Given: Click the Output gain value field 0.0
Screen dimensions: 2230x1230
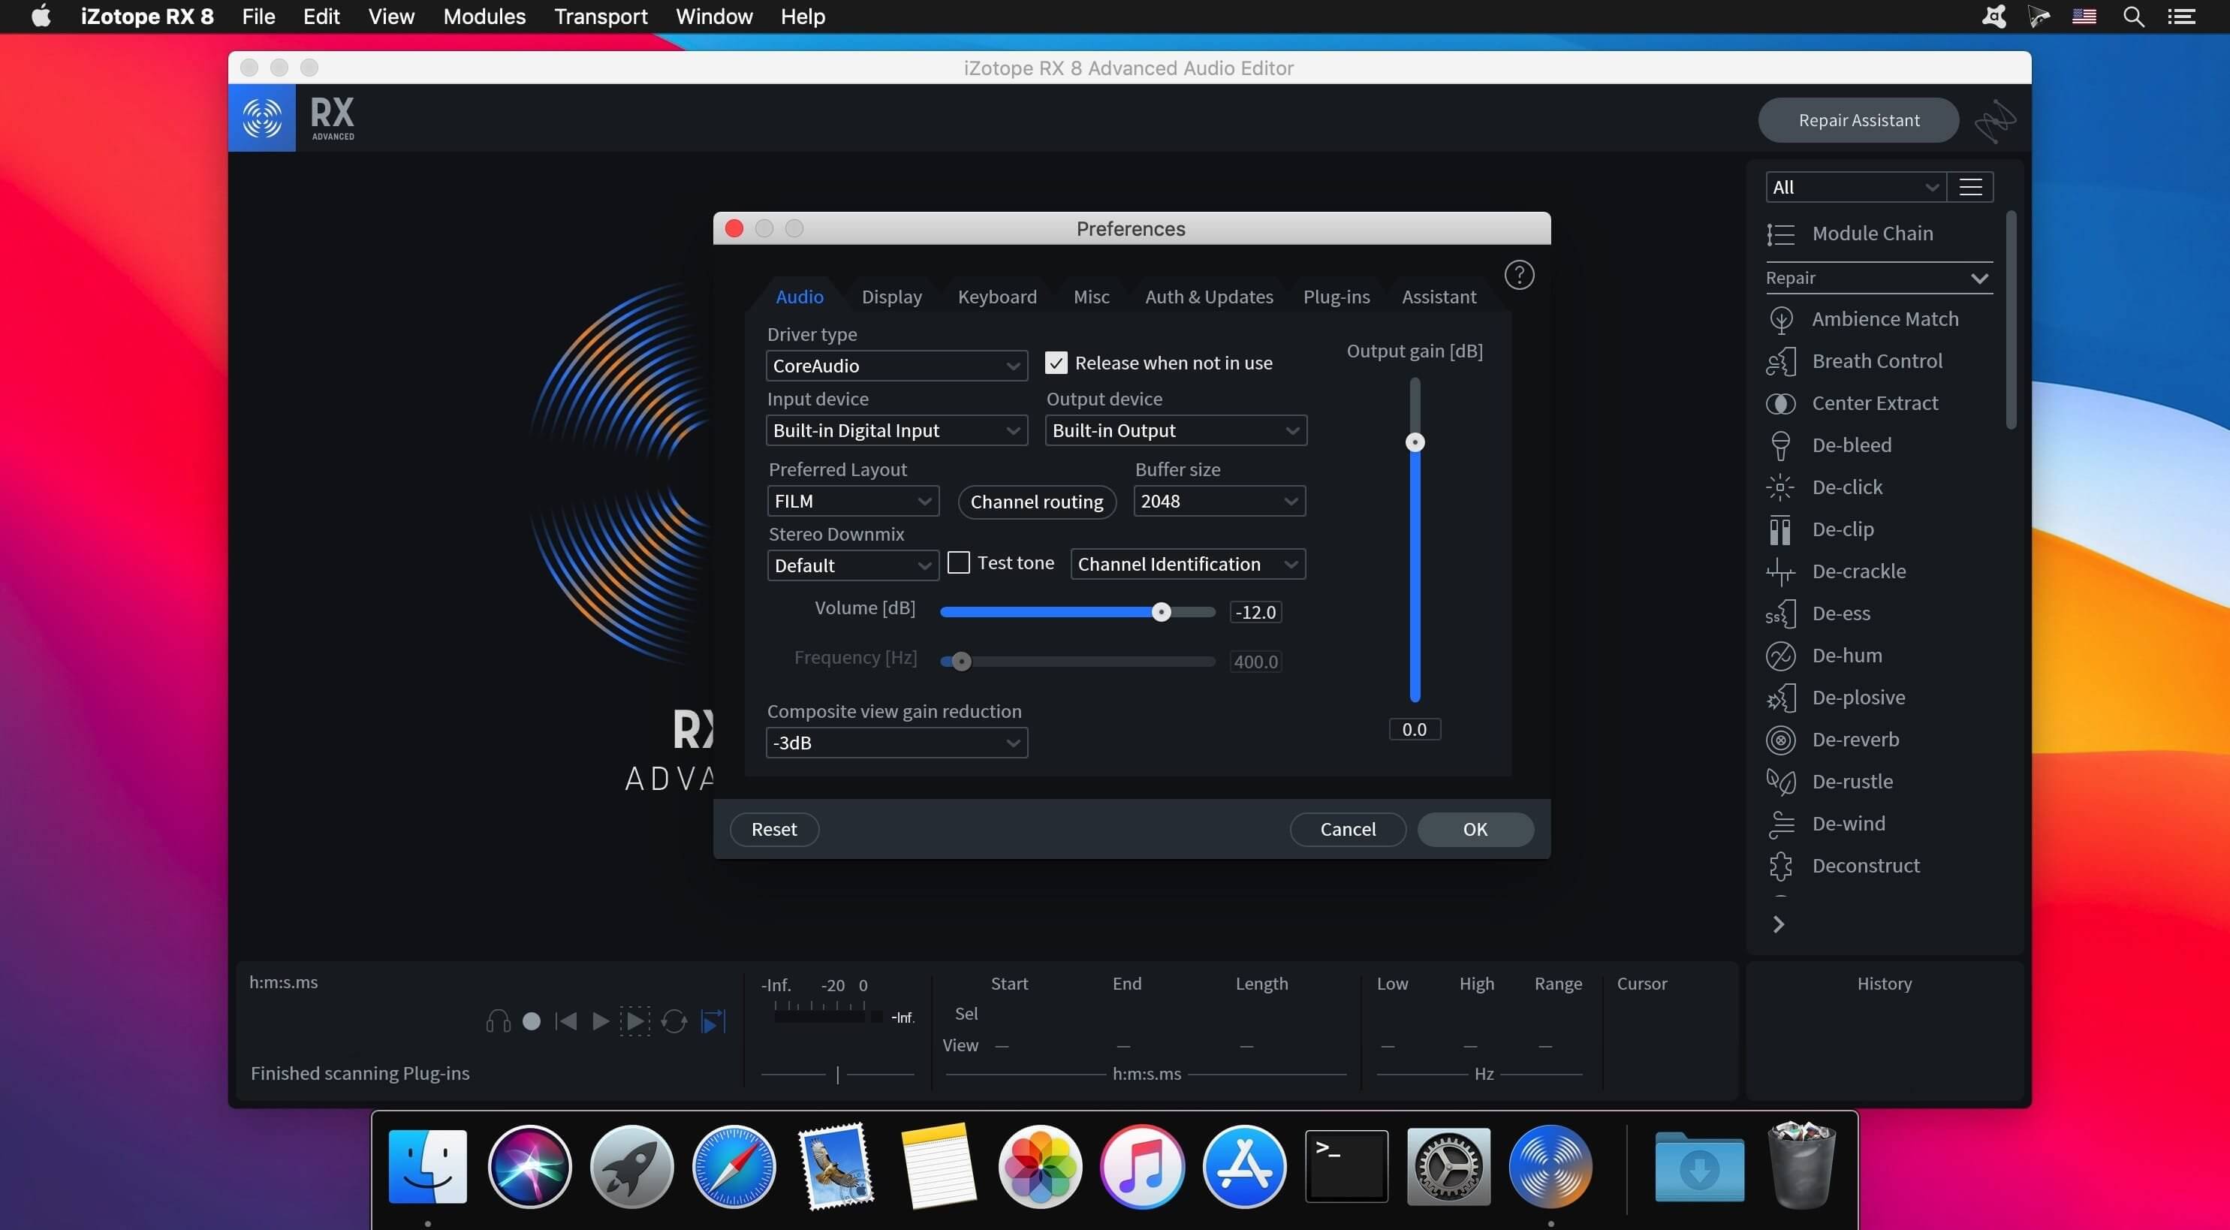Looking at the screenshot, I should (x=1415, y=730).
